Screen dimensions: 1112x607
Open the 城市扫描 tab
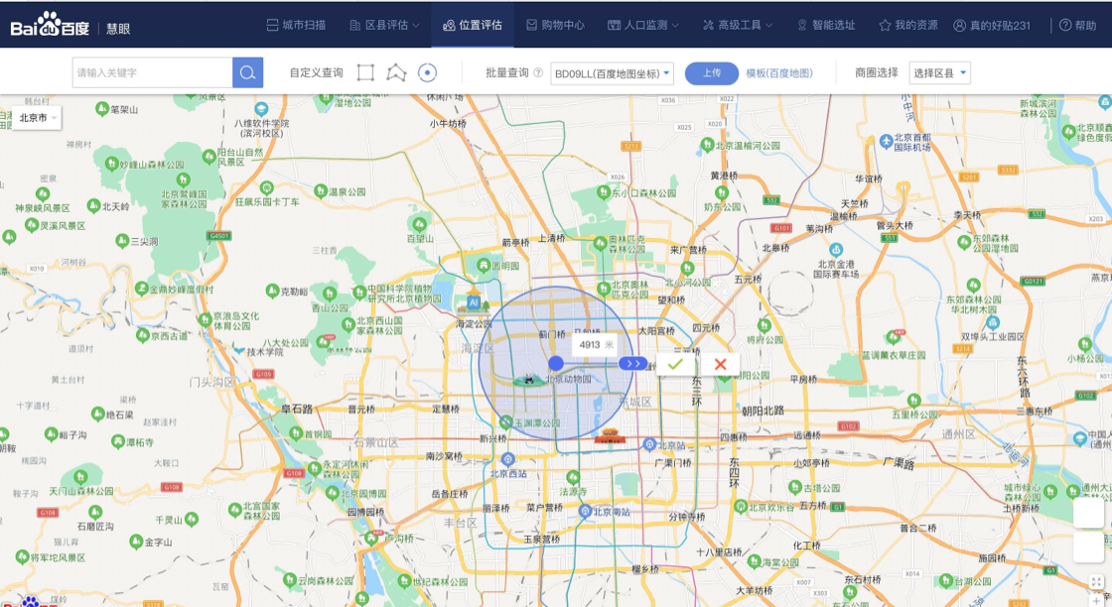pos(297,25)
